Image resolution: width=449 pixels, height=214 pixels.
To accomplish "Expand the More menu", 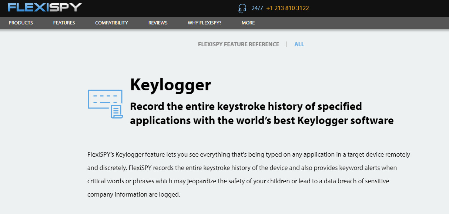I will pos(248,23).
